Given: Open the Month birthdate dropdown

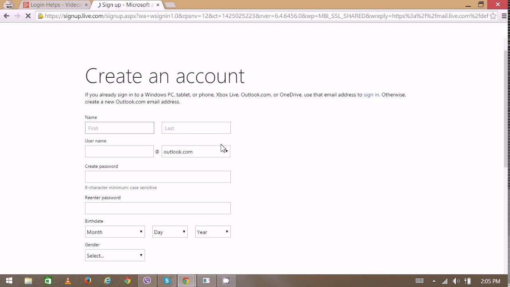Looking at the screenshot, I should pyautogui.click(x=115, y=232).
